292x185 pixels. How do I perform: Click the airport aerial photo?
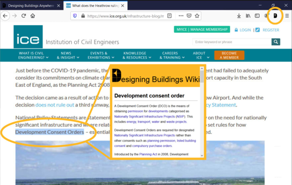click(140, 163)
